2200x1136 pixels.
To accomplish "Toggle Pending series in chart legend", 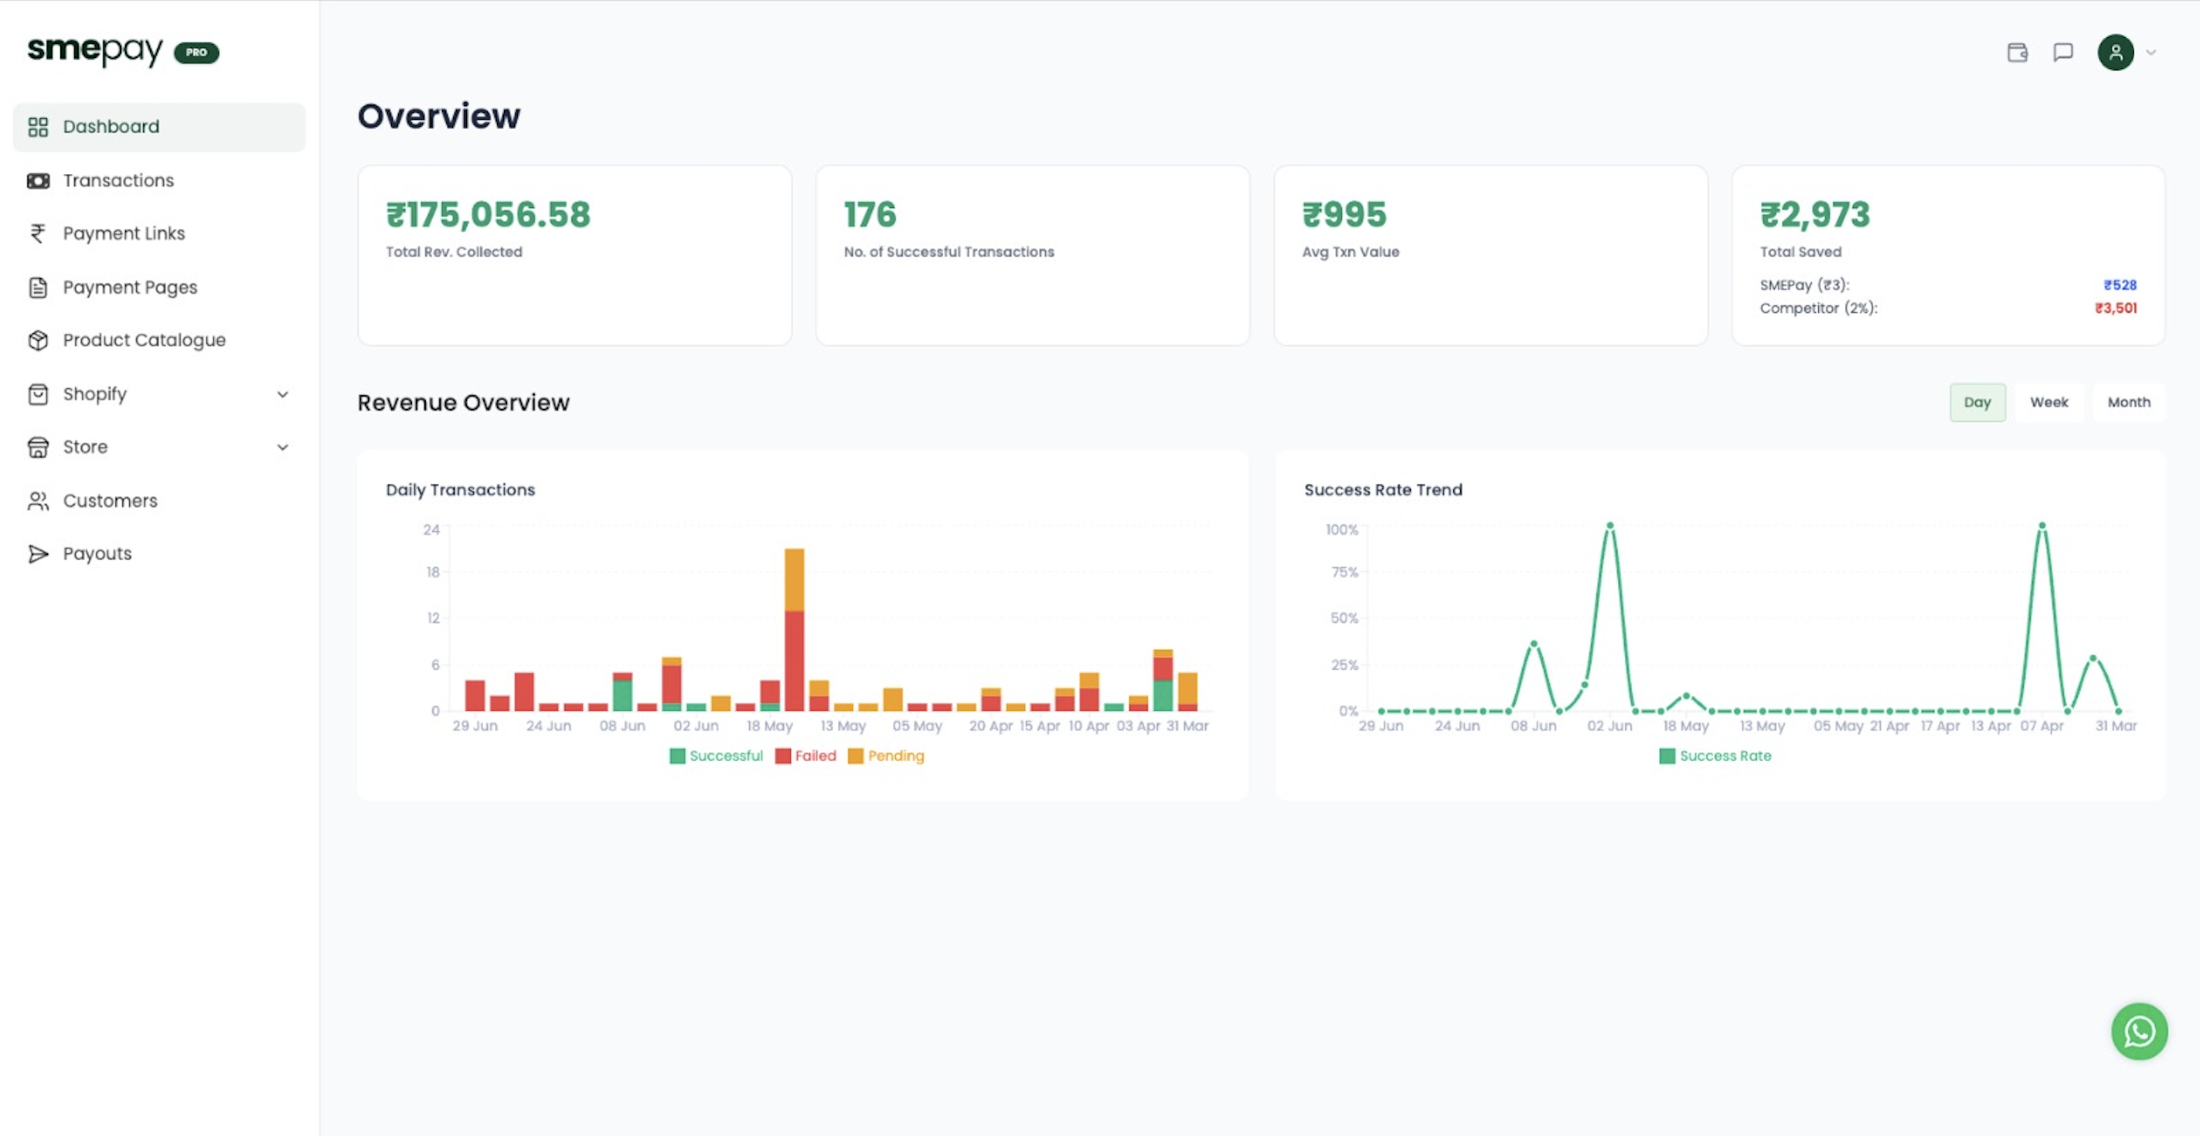I will (887, 757).
